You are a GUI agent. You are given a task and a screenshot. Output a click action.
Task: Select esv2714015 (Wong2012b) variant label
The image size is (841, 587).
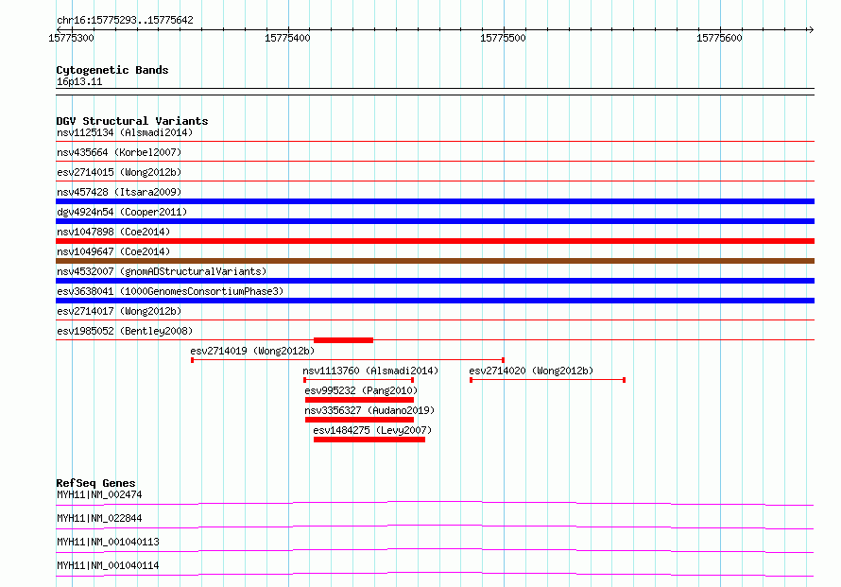tap(119, 172)
